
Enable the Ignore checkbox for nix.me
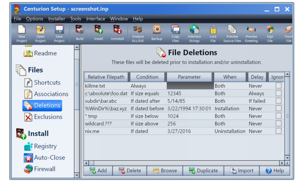pyautogui.click(x=278, y=131)
